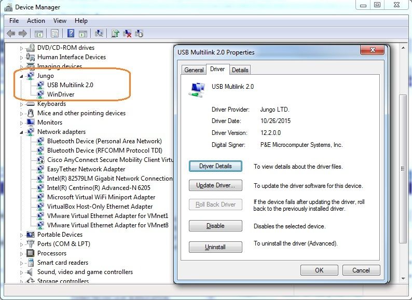Select Microsoft Virtual WiFi Miniport Adapter

coord(101,197)
